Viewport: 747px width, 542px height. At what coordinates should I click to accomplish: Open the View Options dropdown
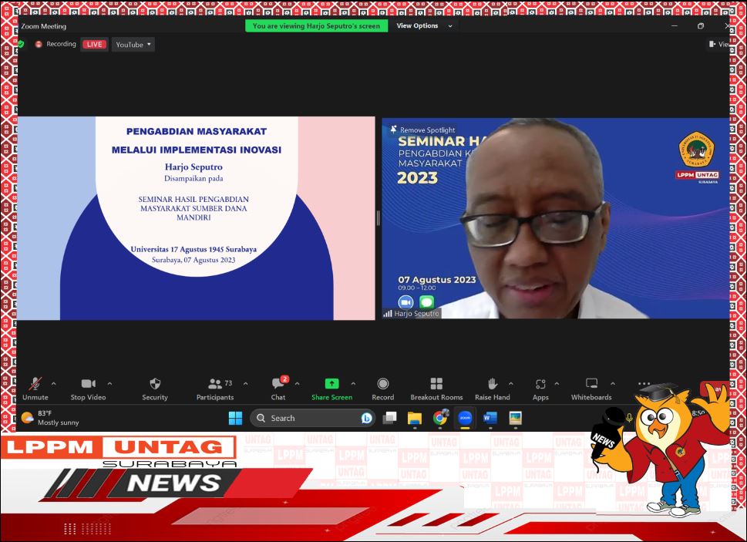424,25
